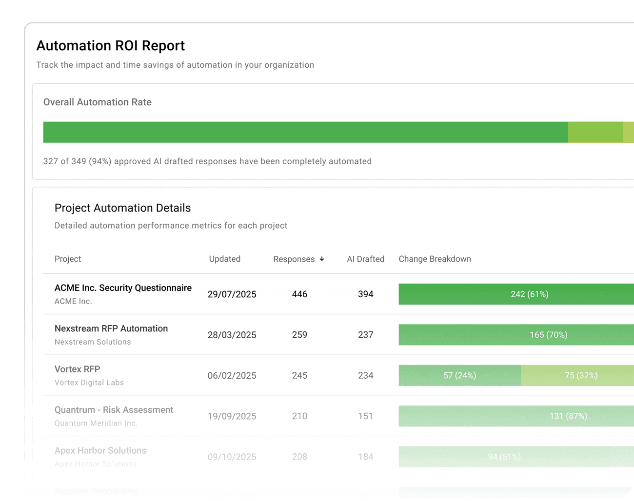
Task: Open Quantrum - Risk Assessment project
Action: point(114,410)
